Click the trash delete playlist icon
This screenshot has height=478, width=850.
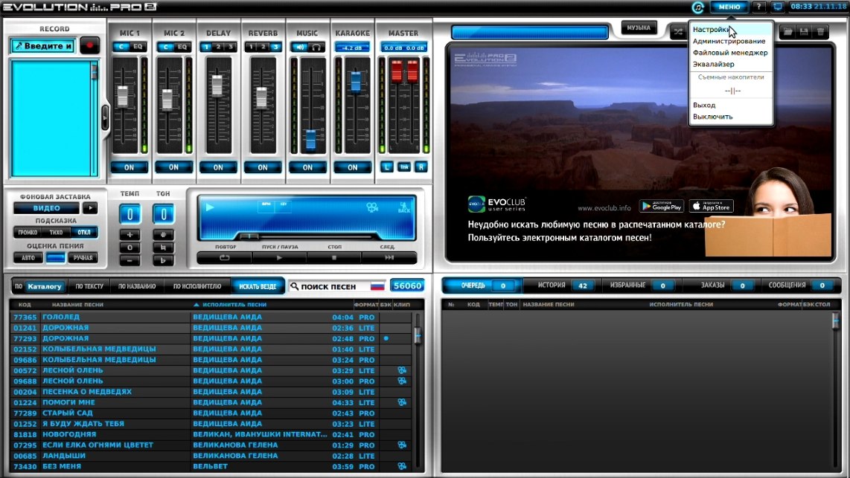point(821,32)
